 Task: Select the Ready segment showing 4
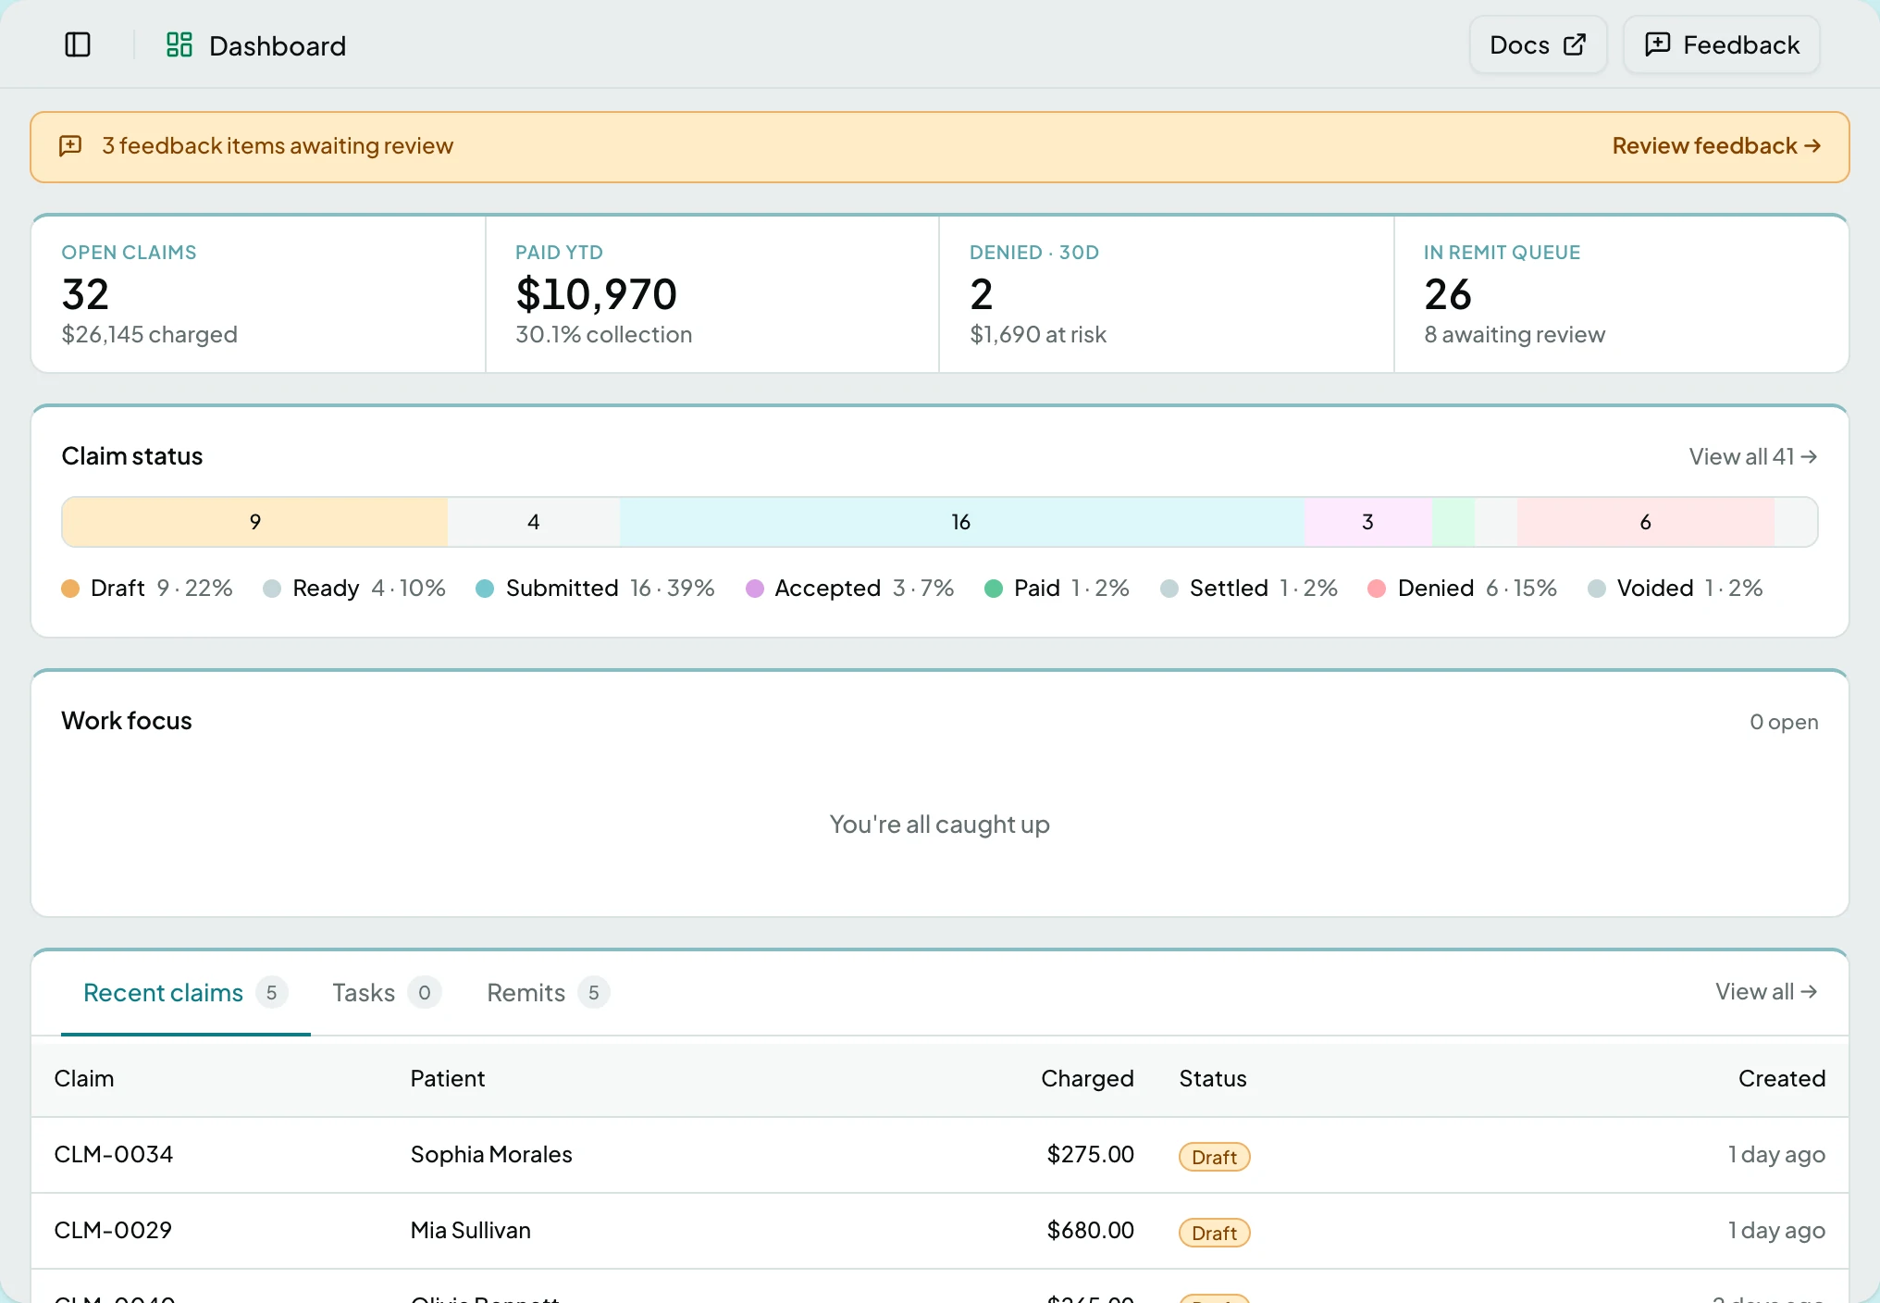coord(534,522)
